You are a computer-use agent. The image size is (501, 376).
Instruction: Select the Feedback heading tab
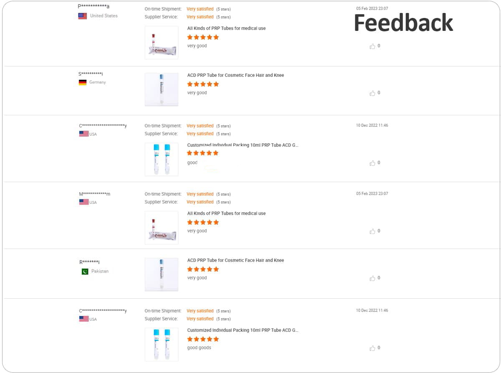403,23
